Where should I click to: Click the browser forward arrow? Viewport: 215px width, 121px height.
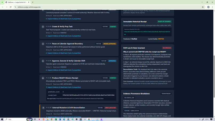[x=6, y=7]
